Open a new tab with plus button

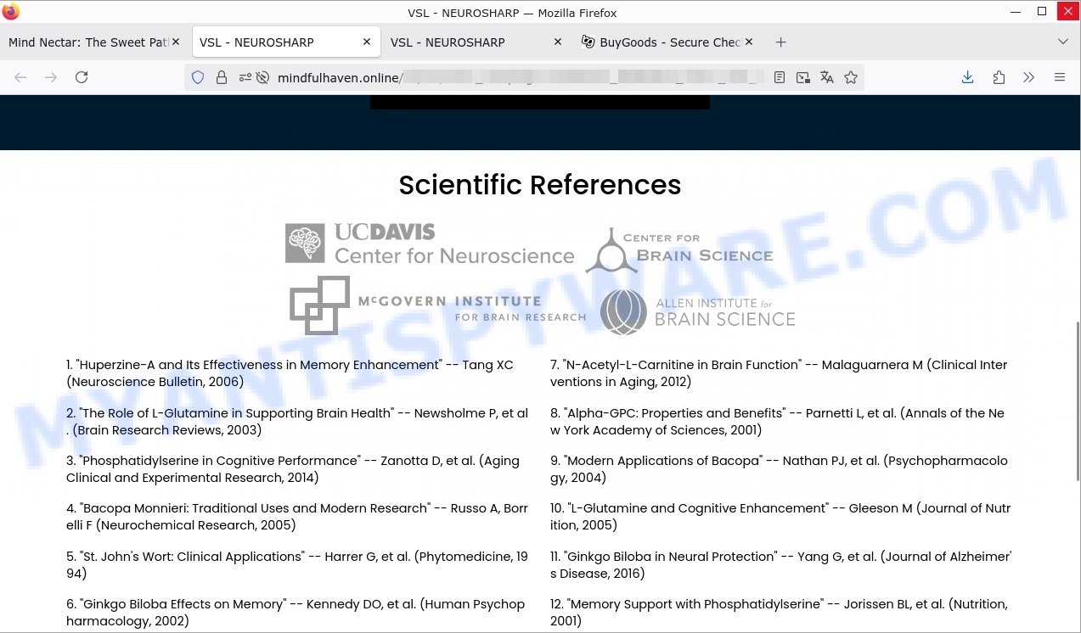[781, 42]
